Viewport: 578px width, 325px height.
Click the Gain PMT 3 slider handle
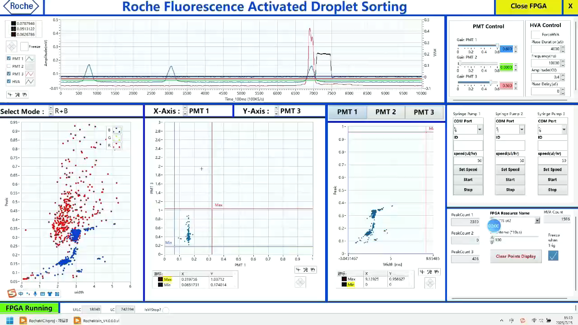click(x=490, y=83)
